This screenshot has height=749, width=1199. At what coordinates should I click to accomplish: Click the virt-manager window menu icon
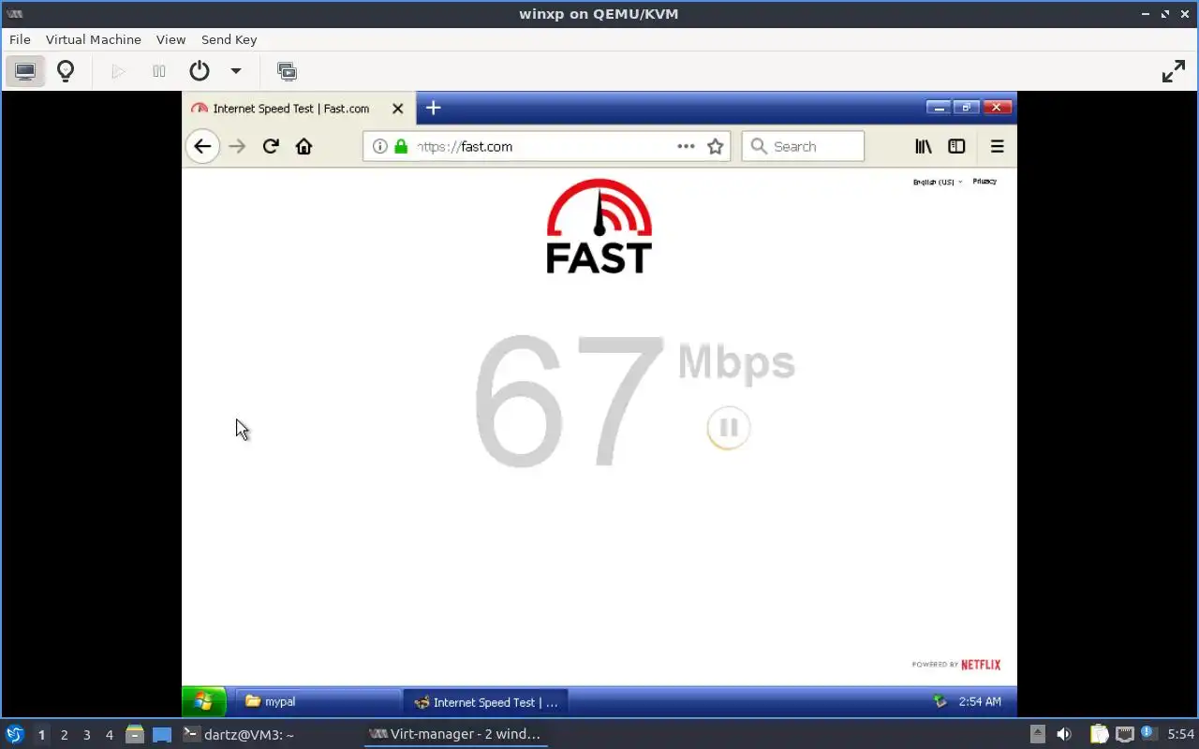coord(14,14)
